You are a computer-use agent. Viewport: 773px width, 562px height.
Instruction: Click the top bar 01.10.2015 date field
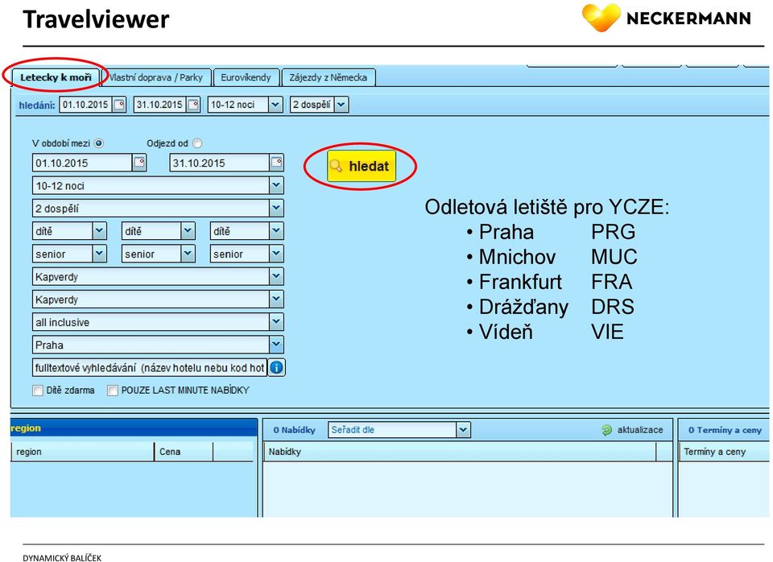86,105
